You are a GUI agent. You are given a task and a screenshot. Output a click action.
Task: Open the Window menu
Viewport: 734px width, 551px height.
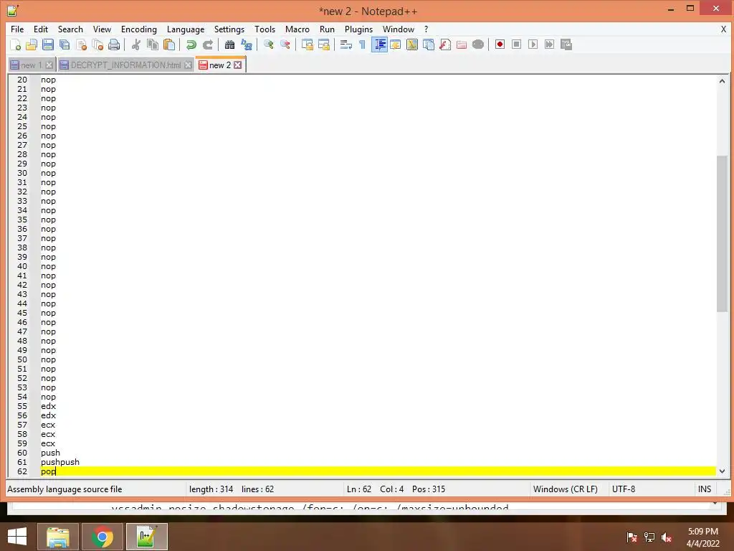pos(399,29)
